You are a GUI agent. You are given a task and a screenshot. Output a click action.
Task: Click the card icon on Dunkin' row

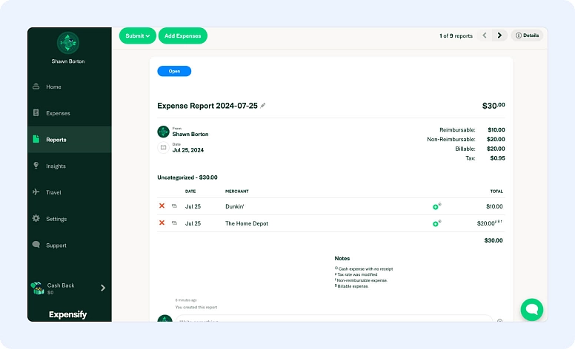tap(174, 206)
